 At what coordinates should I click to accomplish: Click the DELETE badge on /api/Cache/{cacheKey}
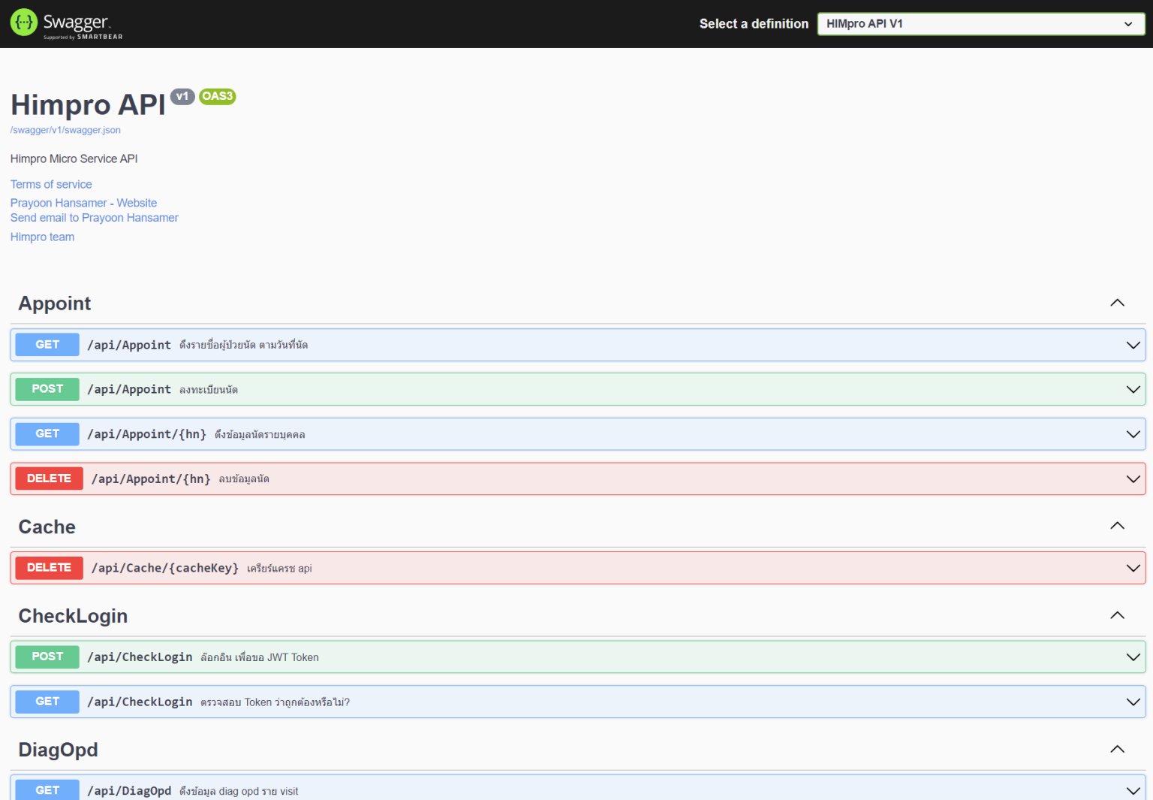click(49, 567)
